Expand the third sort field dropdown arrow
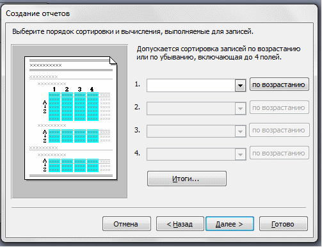 tap(240, 131)
